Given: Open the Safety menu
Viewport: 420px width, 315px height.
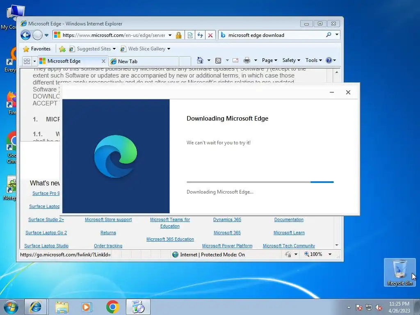Looking at the screenshot, I should (291, 60).
